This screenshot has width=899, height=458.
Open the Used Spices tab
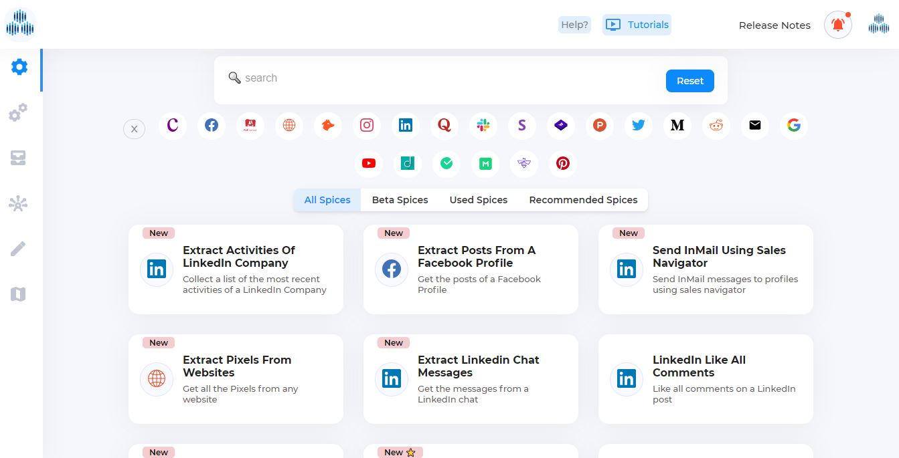coord(478,200)
